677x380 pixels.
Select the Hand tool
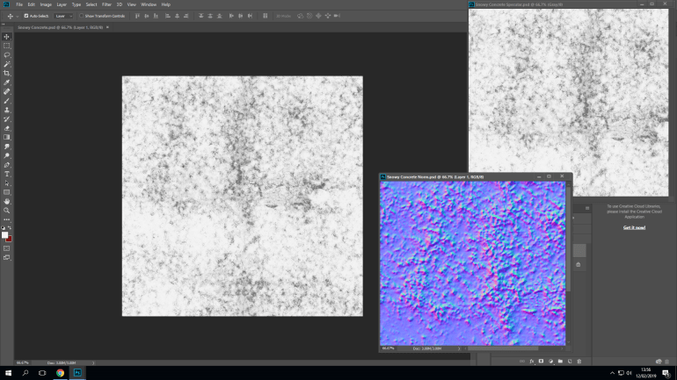(6, 201)
